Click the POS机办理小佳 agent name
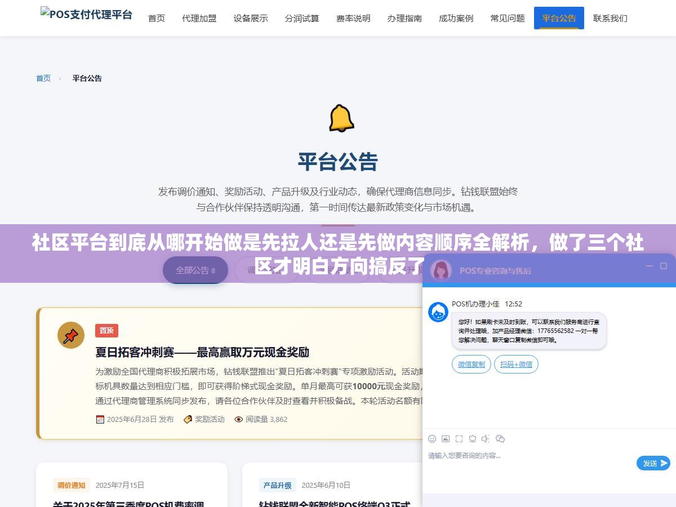 [475, 304]
